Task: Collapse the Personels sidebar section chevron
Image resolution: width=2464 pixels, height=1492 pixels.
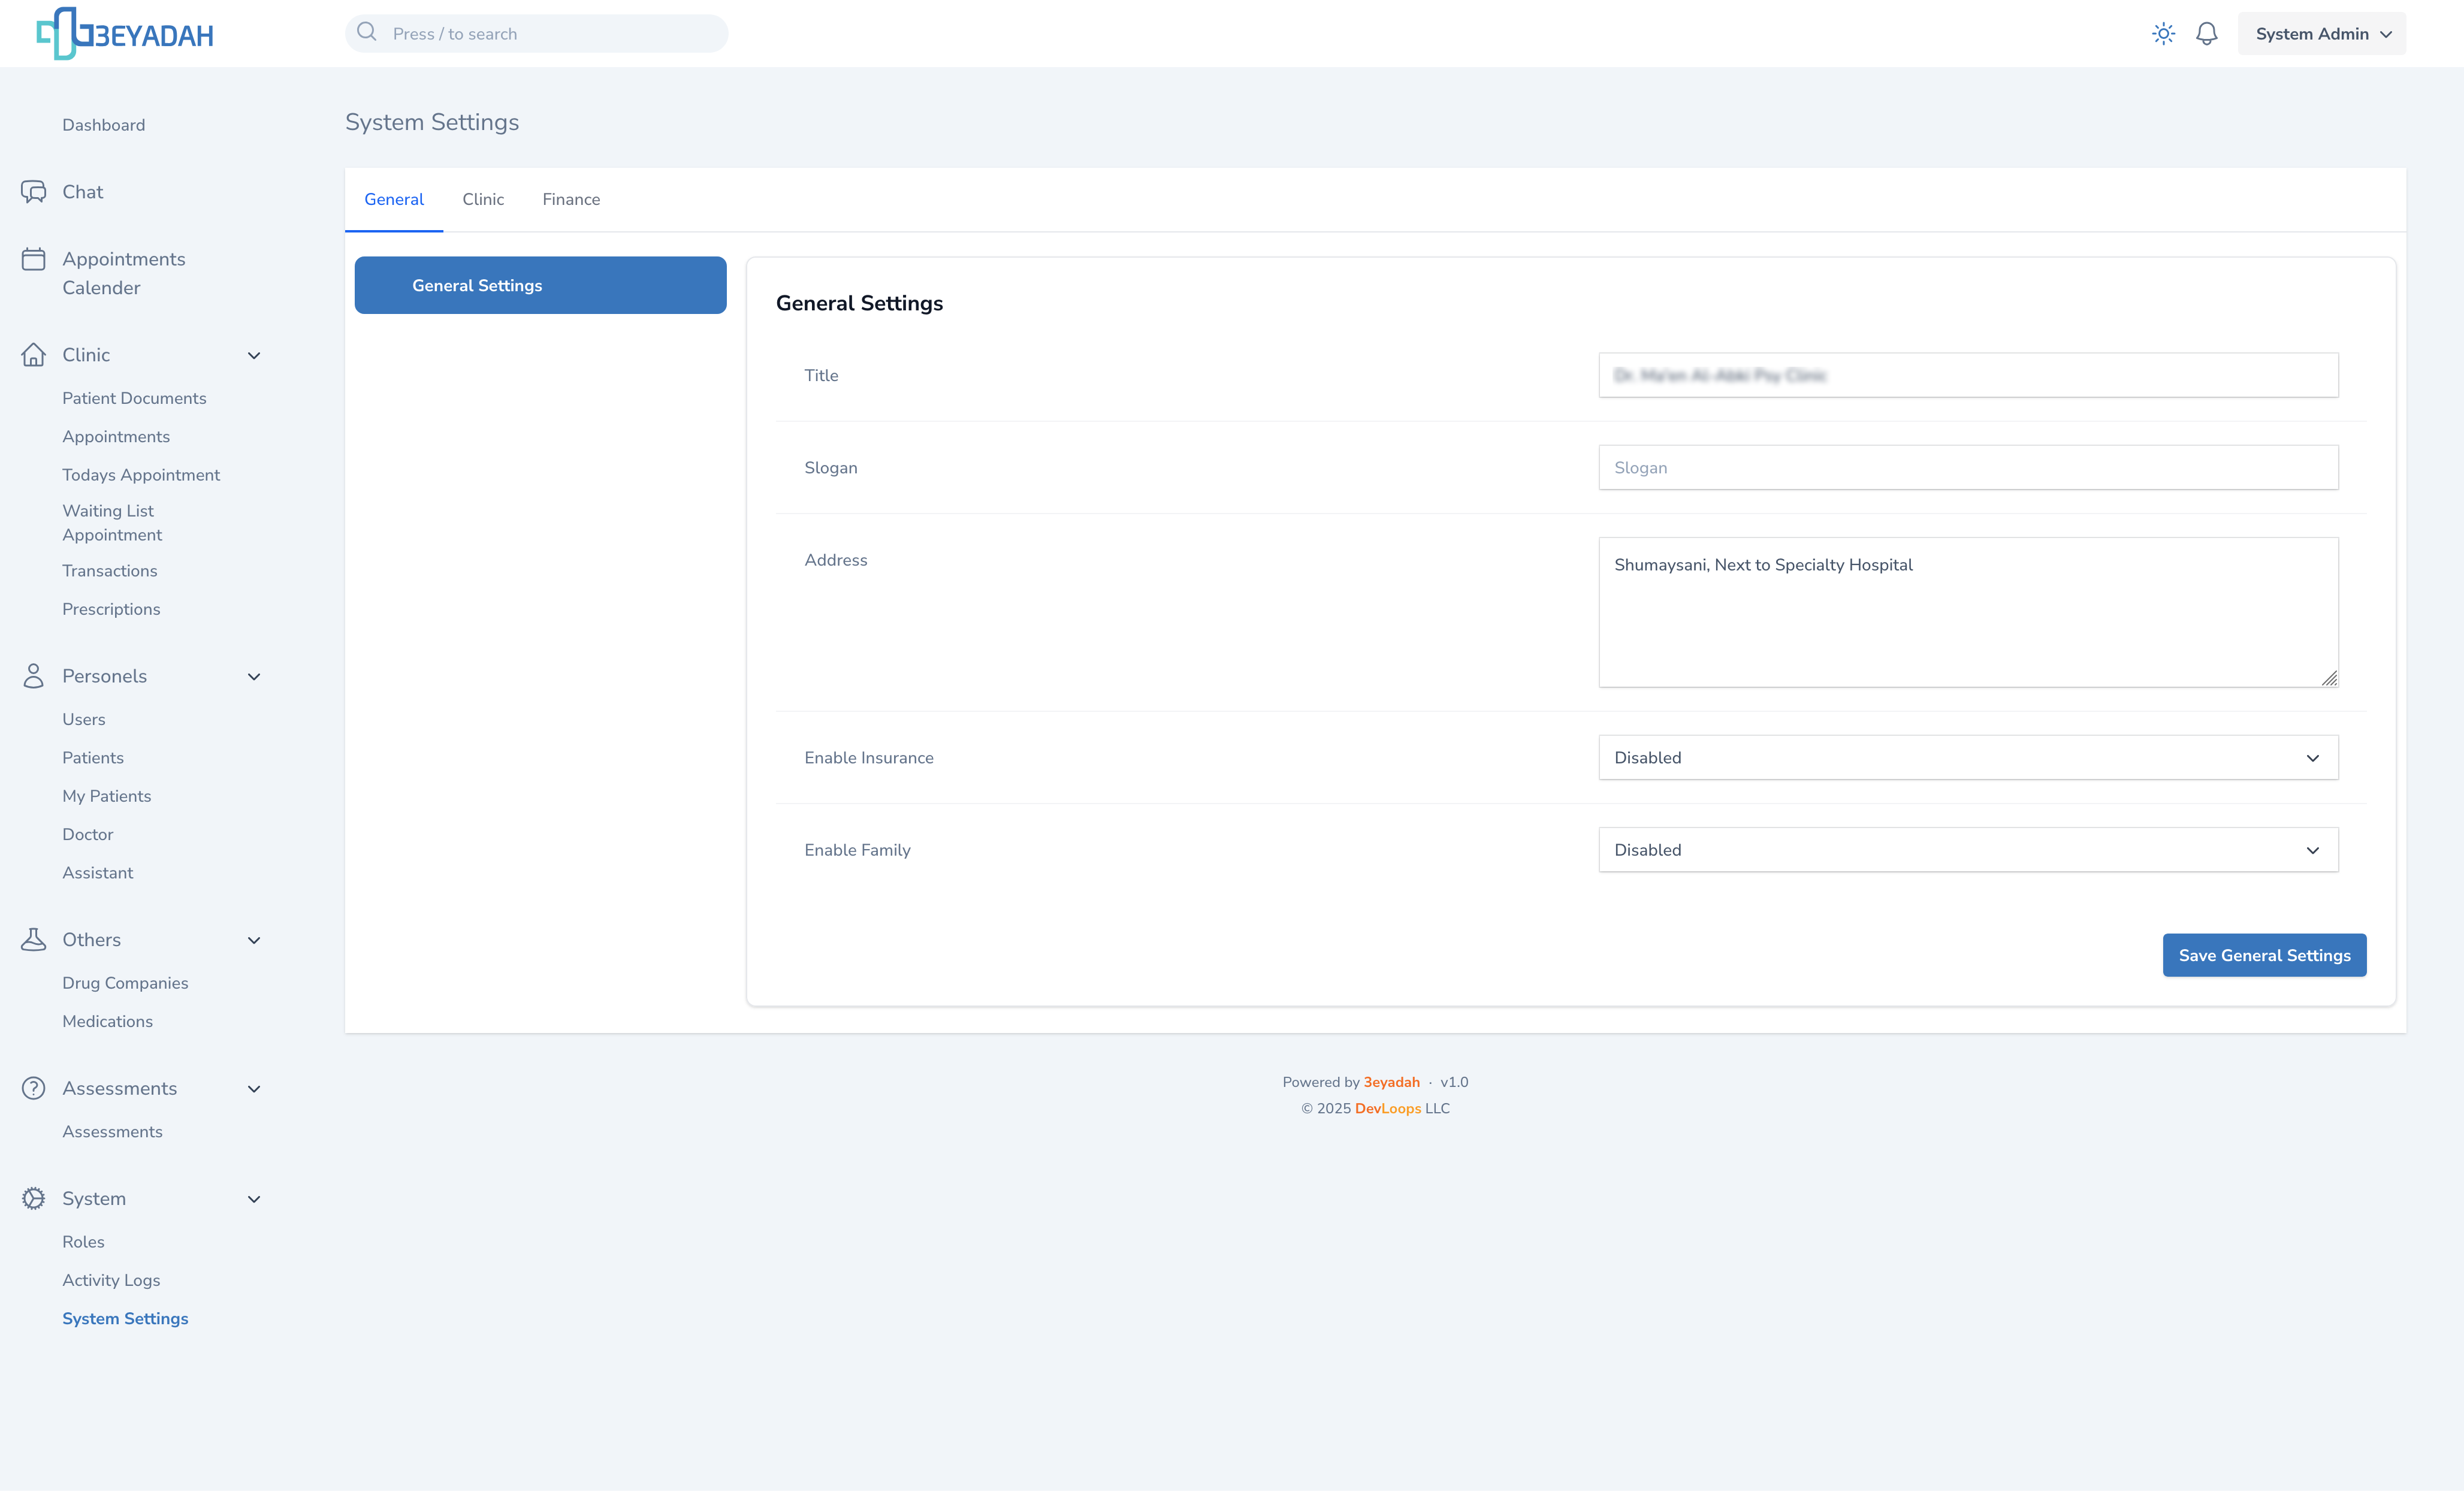Action: pyautogui.click(x=254, y=677)
